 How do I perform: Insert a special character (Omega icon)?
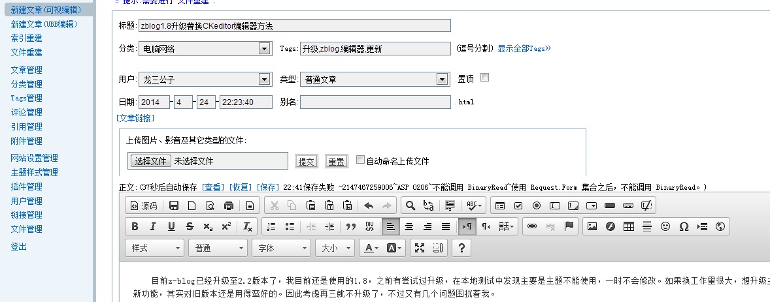pos(684,226)
